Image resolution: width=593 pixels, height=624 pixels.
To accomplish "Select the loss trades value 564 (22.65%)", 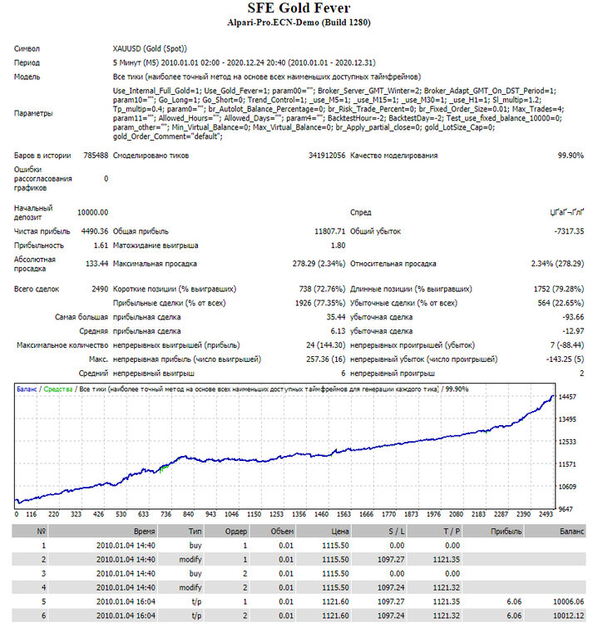I will point(561,303).
